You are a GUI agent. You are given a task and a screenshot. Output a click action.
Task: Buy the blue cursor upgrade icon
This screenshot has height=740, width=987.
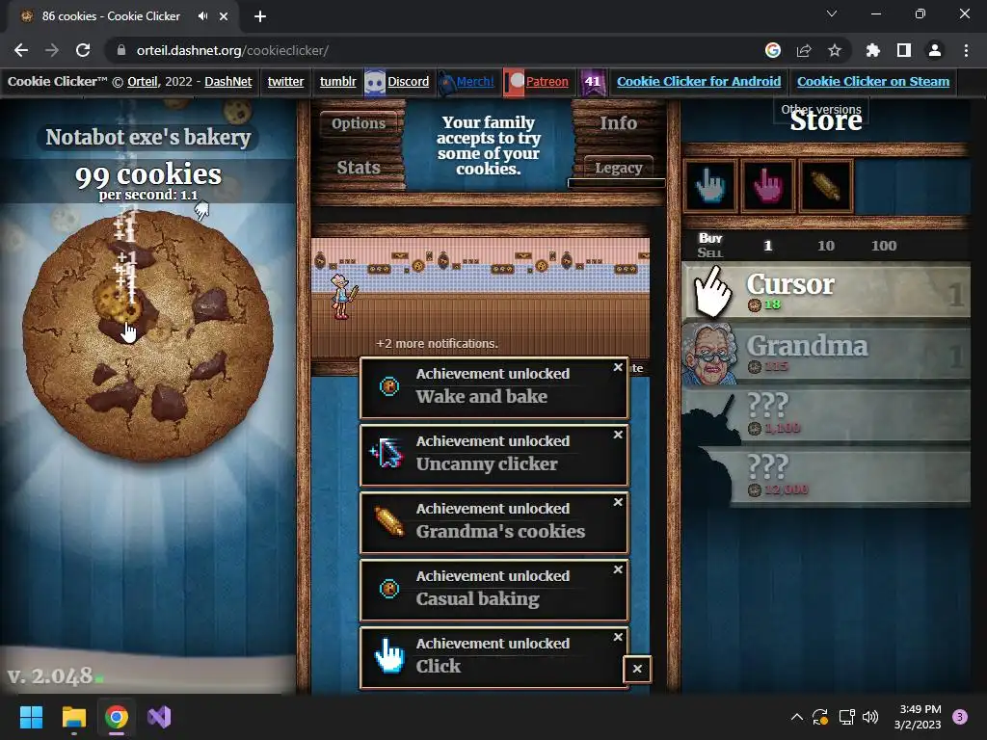click(x=710, y=186)
